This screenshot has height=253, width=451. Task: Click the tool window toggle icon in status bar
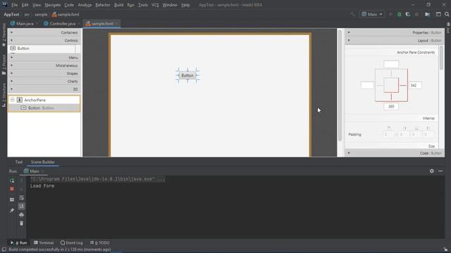tap(4, 249)
